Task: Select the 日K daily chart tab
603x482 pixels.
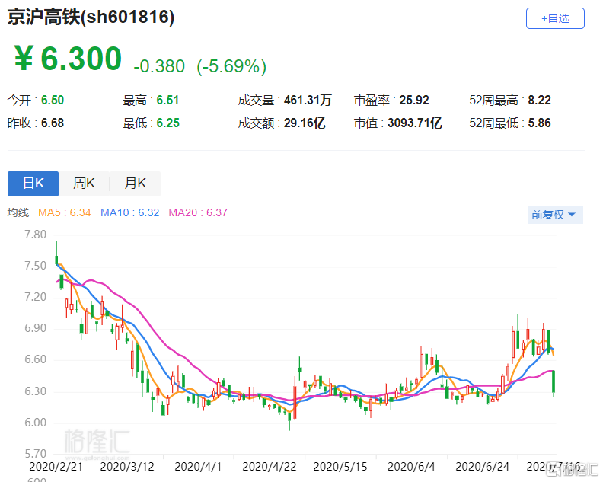Action: (33, 184)
